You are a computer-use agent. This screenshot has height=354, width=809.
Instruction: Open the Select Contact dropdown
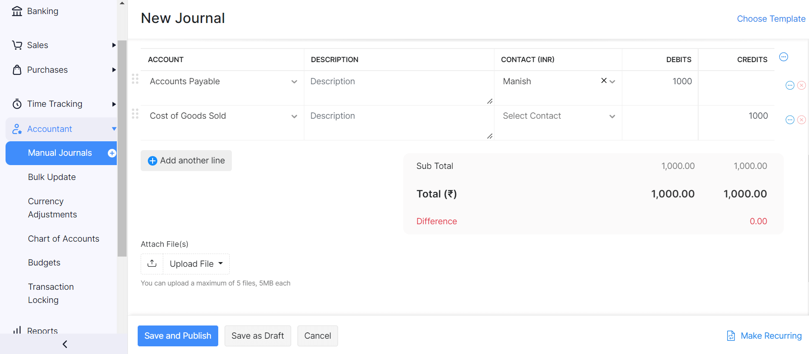[612, 117]
